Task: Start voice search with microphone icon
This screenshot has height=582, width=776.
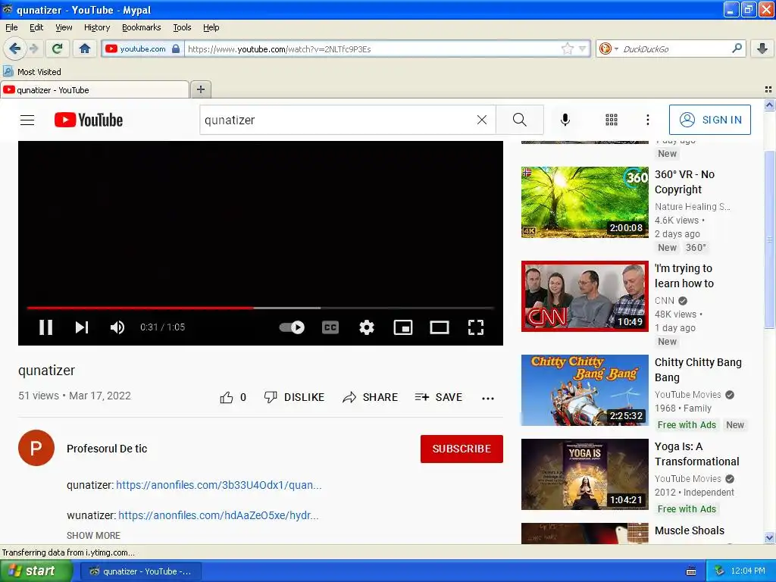Action: point(565,120)
